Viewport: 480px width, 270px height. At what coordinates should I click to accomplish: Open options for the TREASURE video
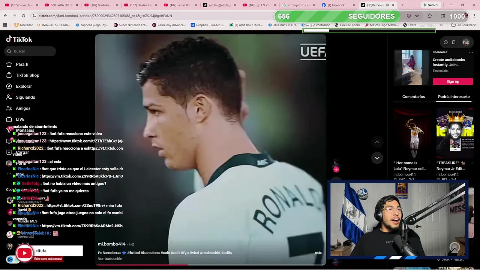(x=472, y=163)
